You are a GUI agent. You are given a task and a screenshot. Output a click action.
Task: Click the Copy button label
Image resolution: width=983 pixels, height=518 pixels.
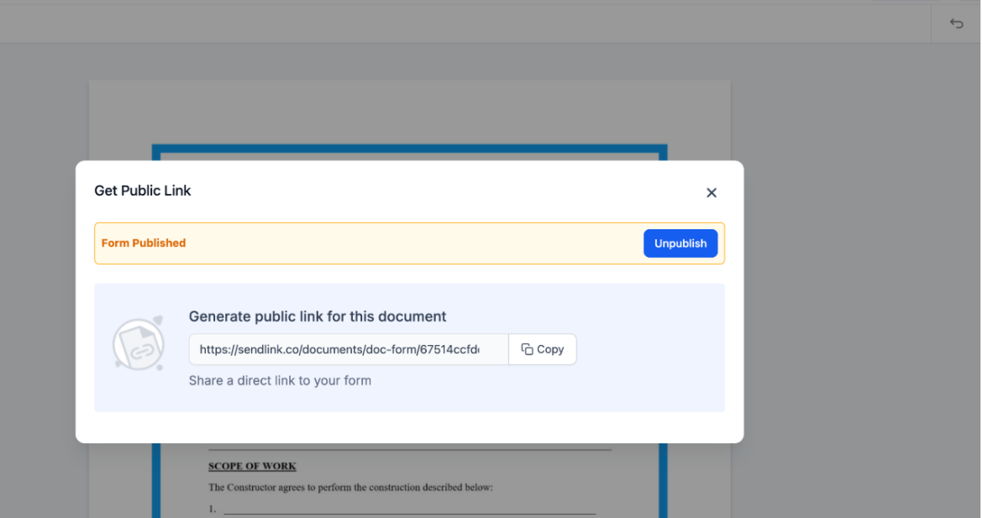pyautogui.click(x=550, y=349)
